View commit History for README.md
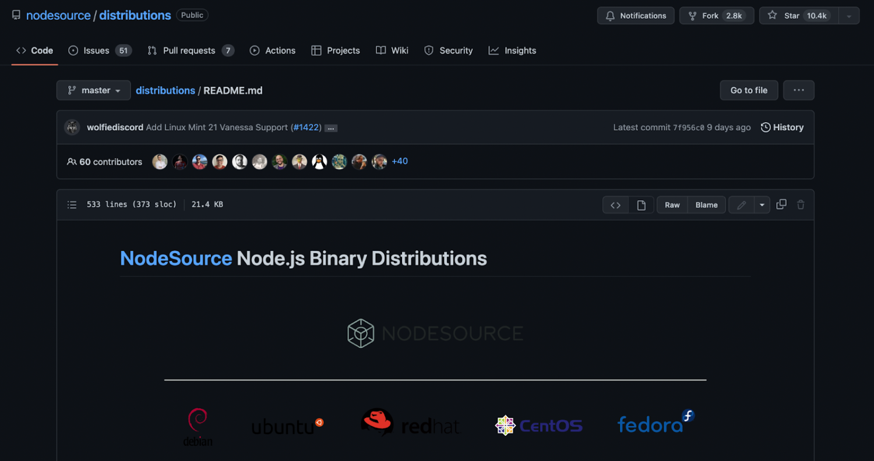Viewport: 874px width, 461px height. (x=782, y=127)
